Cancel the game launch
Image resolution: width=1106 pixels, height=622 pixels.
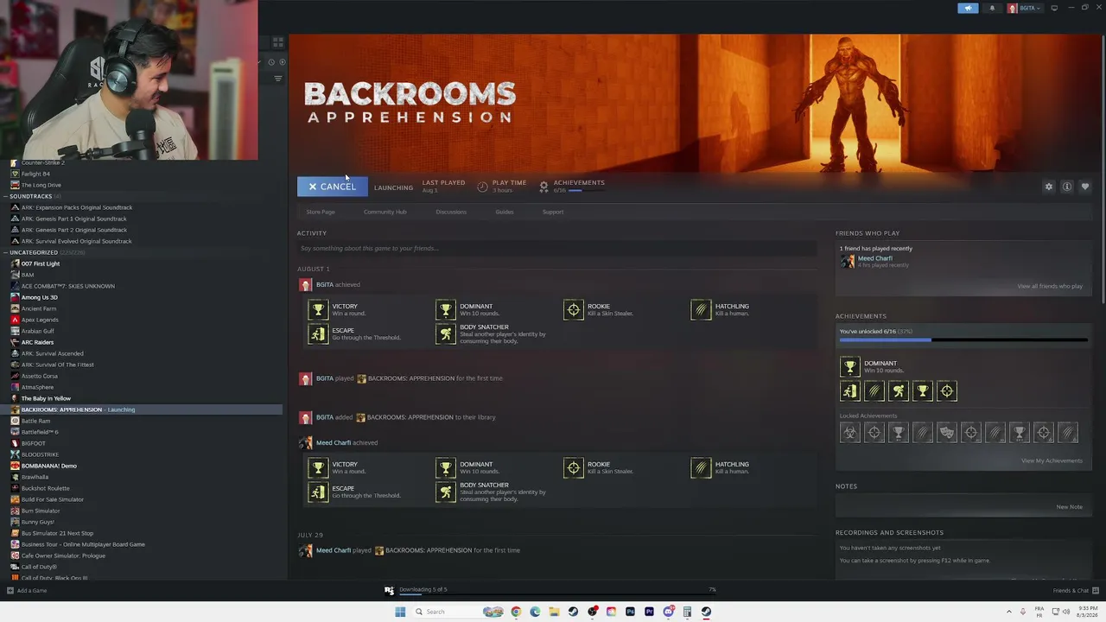click(x=333, y=187)
